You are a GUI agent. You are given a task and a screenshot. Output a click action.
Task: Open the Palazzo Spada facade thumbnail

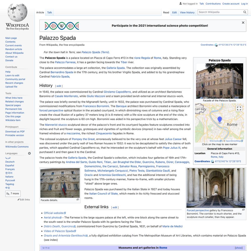(x=220, y=81)
